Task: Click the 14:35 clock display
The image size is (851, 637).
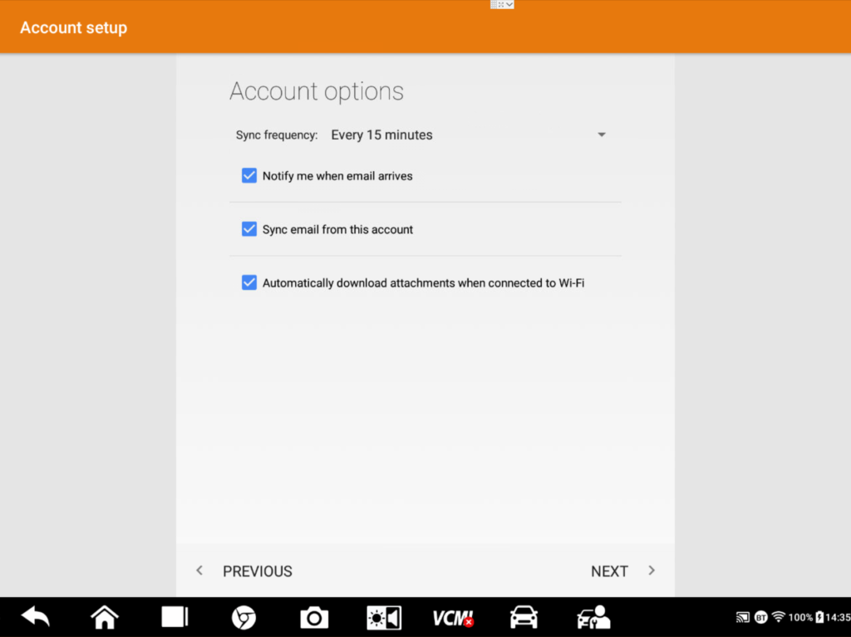Action: [x=838, y=617]
